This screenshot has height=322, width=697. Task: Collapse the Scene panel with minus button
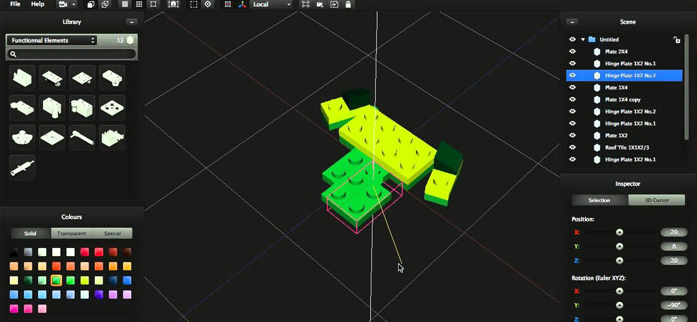click(573, 22)
